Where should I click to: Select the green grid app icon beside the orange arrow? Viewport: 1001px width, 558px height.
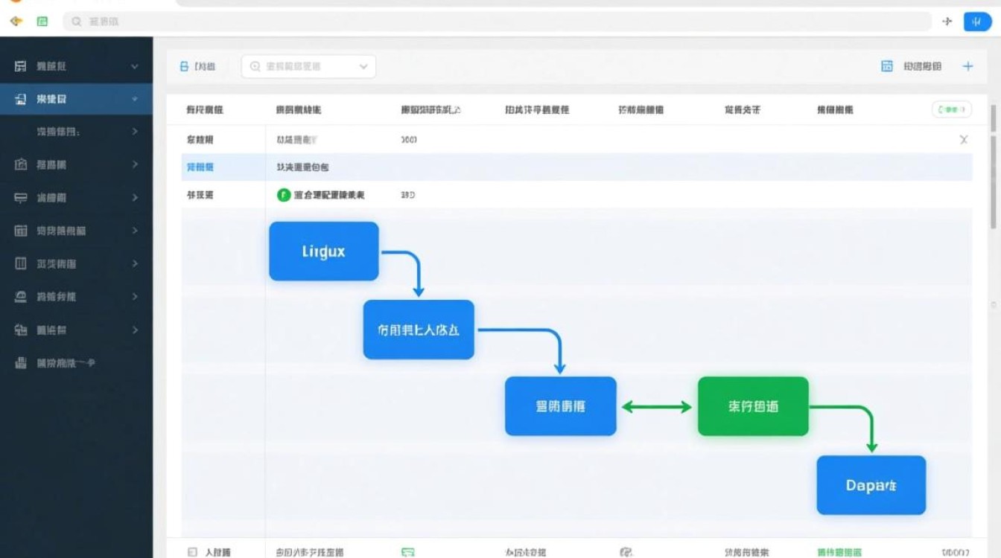click(x=42, y=22)
